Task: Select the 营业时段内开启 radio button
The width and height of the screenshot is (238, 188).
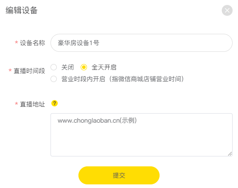Action: pos(54,79)
